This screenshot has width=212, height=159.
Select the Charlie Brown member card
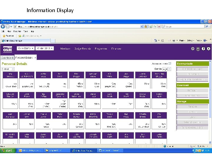(143, 120)
